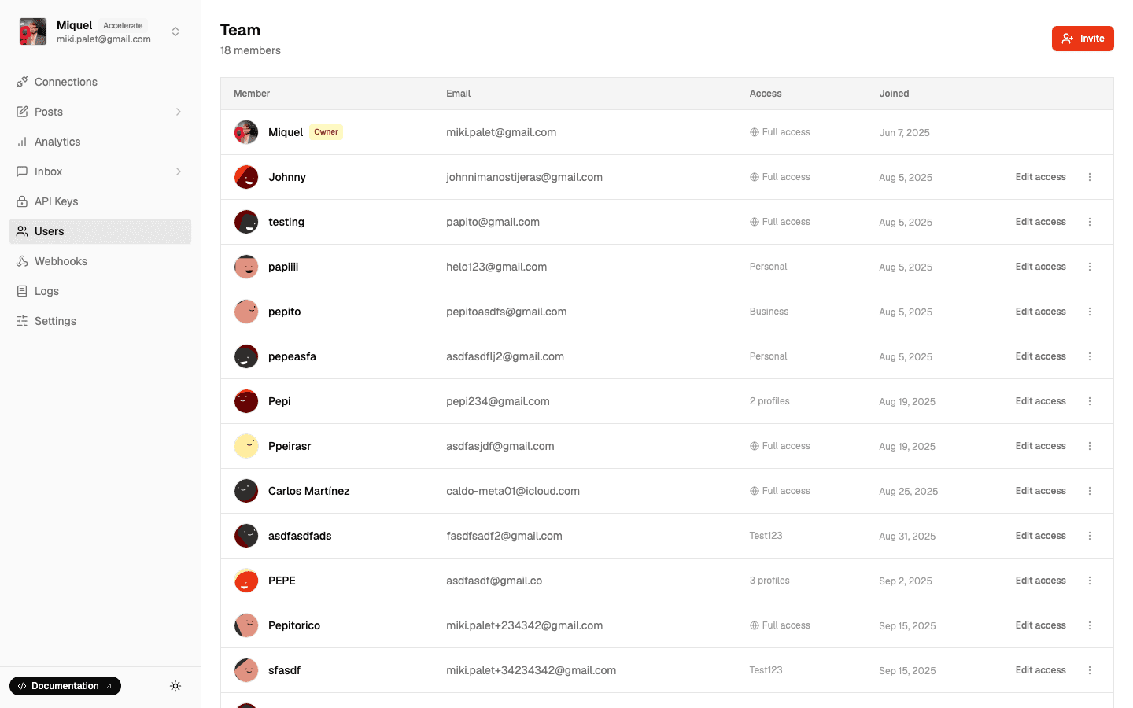Open the three-dot menu for sfasdf

pos(1090,670)
